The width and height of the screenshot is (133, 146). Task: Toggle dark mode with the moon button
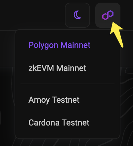pyautogui.click(x=77, y=15)
